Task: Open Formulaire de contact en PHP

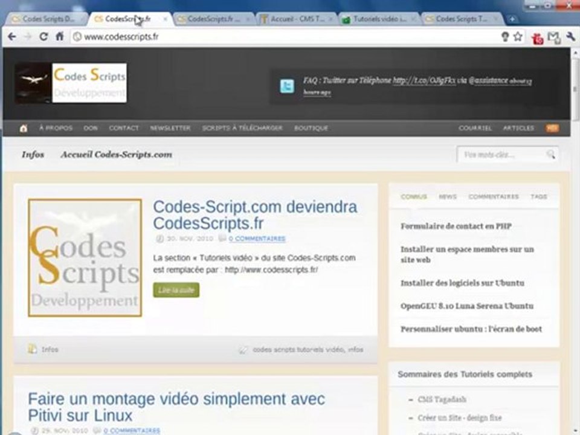Action: 456,227
